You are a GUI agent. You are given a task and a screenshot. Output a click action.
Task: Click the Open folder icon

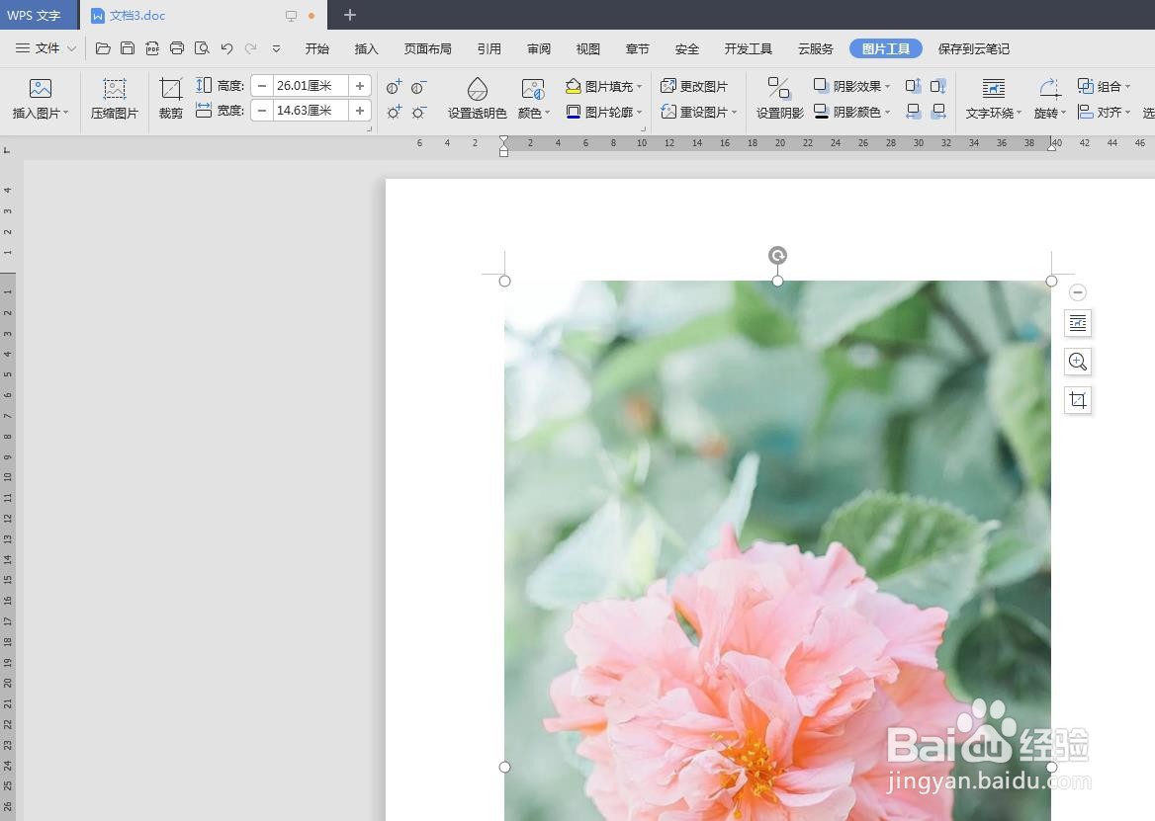coord(103,48)
